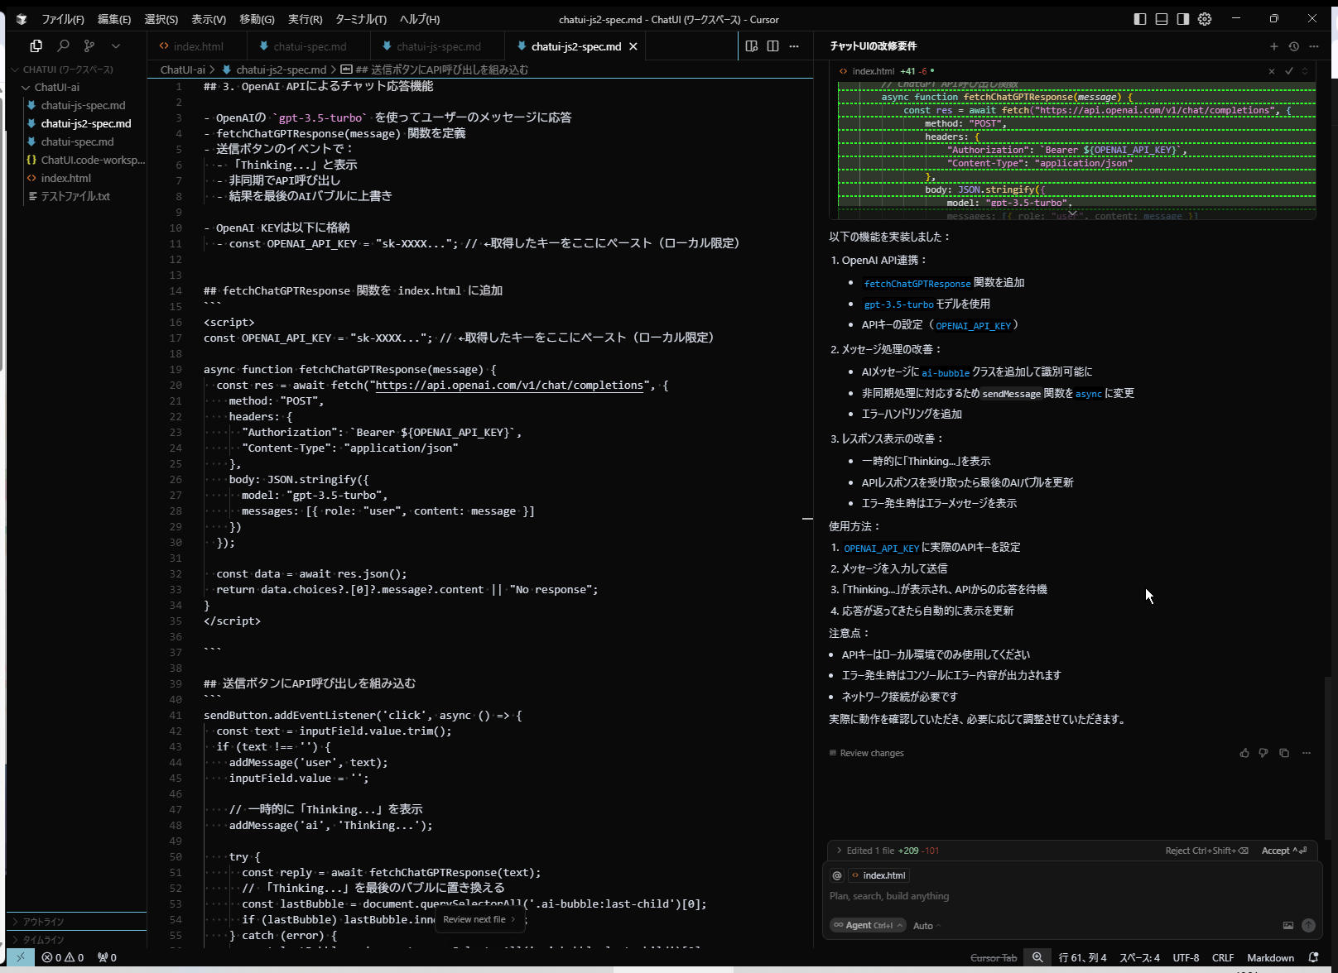Attach an image using the image icon
The height and width of the screenshot is (973, 1338).
tap(1287, 926)
